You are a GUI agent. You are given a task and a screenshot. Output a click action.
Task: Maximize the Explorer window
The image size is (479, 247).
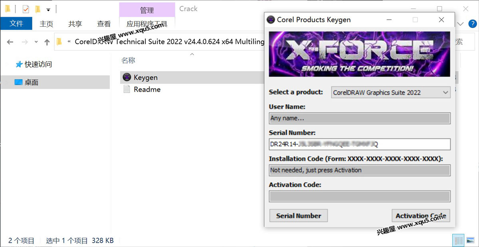pyautogui.click(x=439, y=8)
